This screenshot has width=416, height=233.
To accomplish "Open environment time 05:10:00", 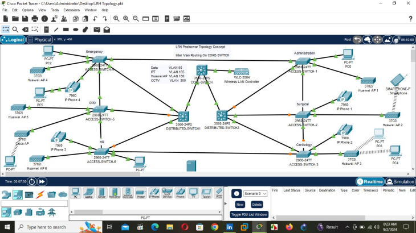I will pyautogui.click(x=404, y=40).
